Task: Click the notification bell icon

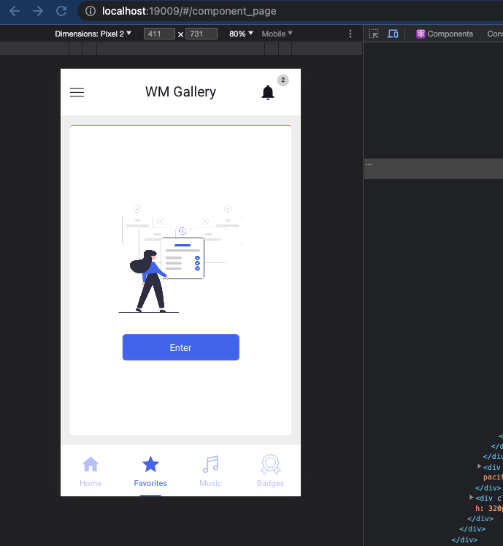Action: (x=268, y=92)
